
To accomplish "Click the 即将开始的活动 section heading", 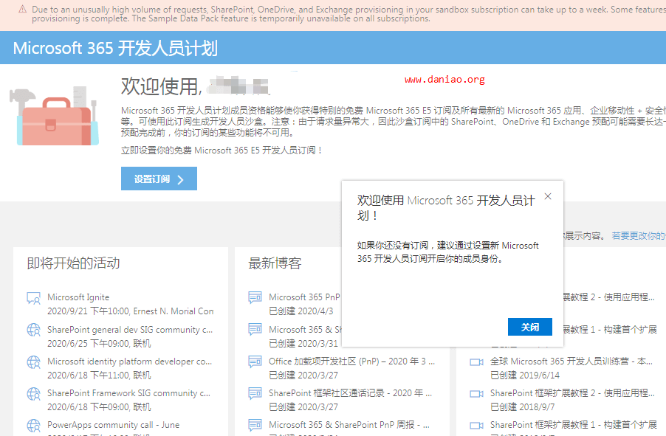I will (x=73, y=263).
